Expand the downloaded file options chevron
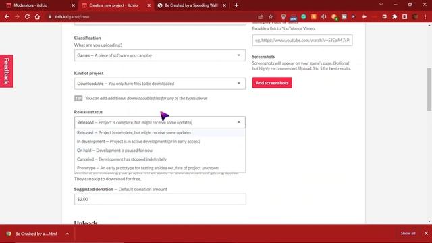Viewport: 432px width, 243px height. (x=67, y=234)
